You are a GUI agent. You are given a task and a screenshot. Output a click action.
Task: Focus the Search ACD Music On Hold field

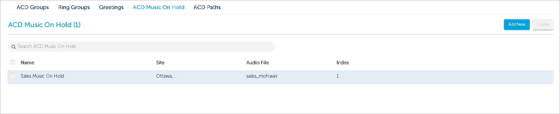pyautogui.click(x=142, y=46)
